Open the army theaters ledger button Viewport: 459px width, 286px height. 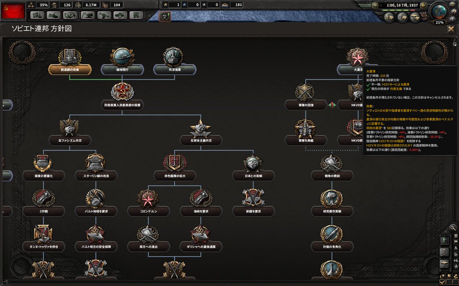[389, 18]
